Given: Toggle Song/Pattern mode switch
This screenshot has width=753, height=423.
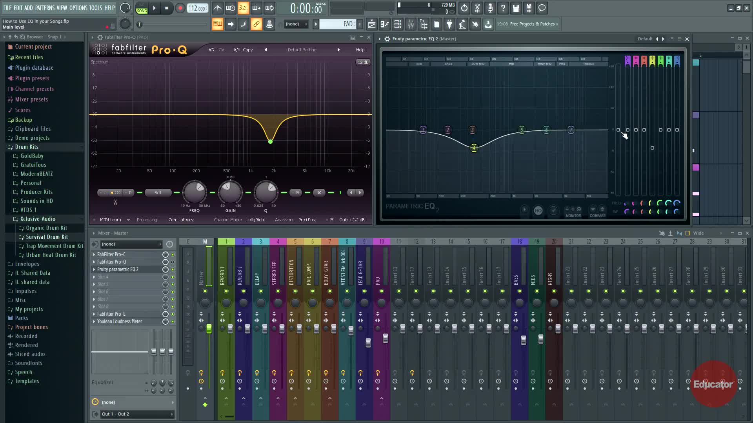Looking at the screenshot, I should coord(142,9).
